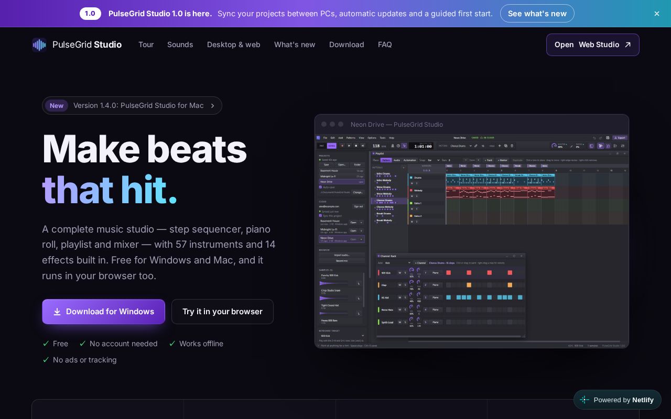Open the Sounds link in the navigation bar

[180, 45]
